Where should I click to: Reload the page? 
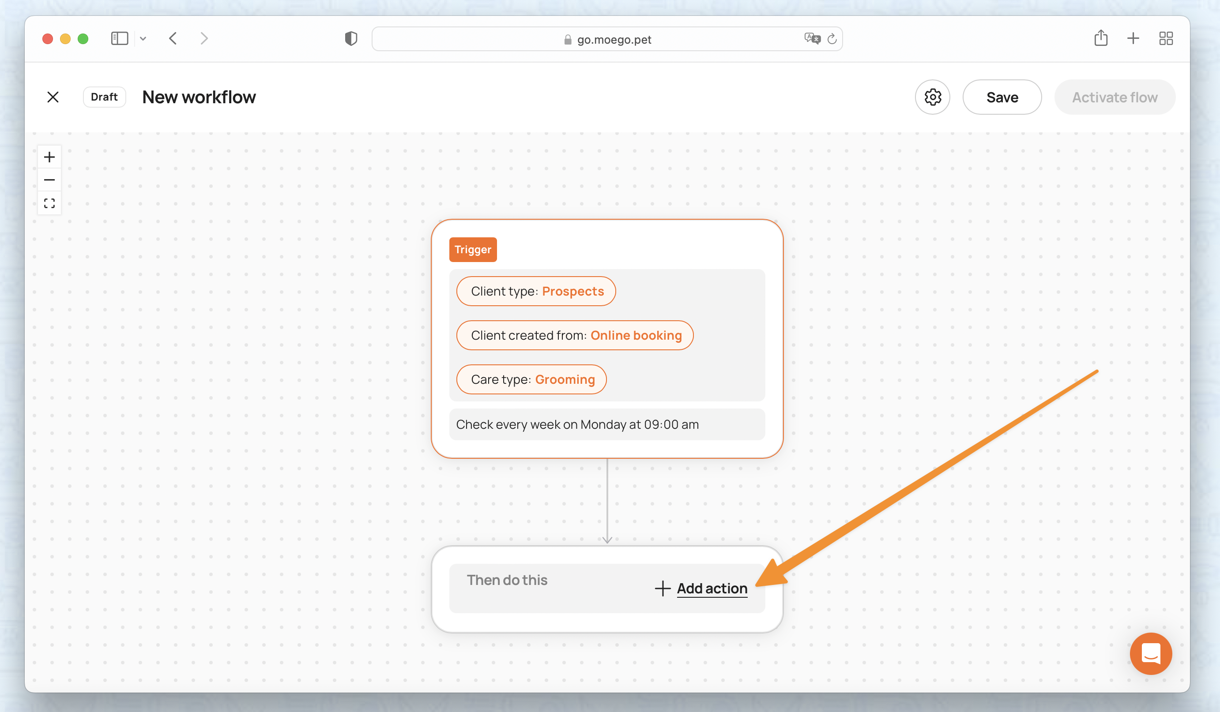tap(832, 39)
